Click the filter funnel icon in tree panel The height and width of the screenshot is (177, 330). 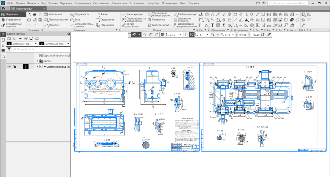pos(9,49)
